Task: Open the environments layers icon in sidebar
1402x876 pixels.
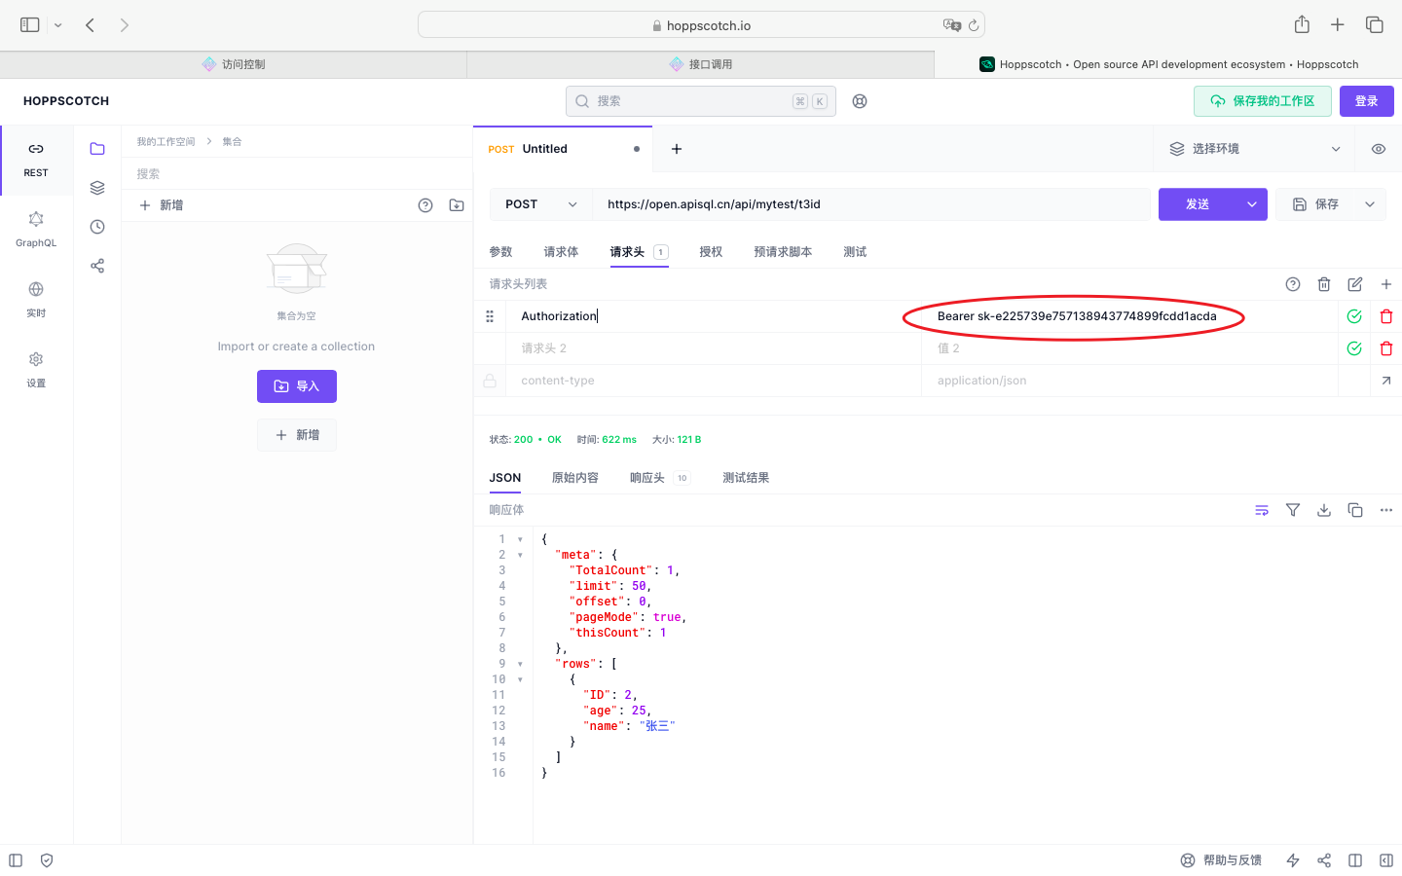Action: [x=97, y=188]
